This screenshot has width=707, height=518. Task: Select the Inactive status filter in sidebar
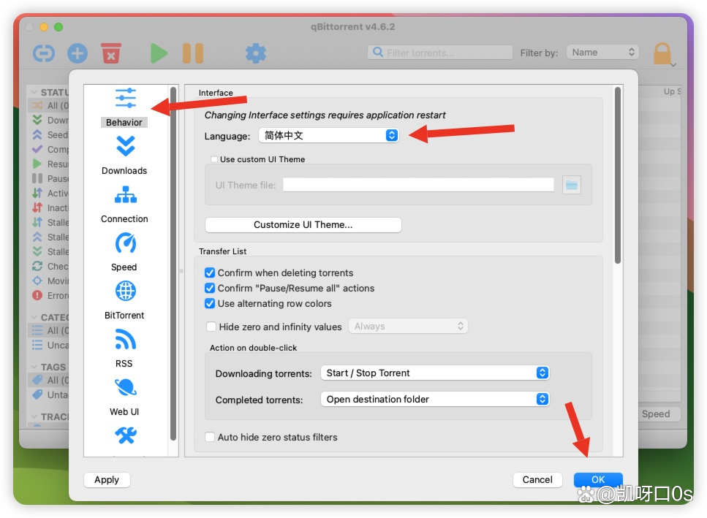(x=50, y=207)
